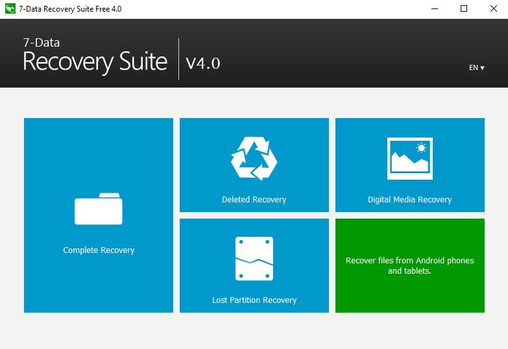Open the green Android phones recovery tile
This screenshot has height=349, width=508.
tap(410, 266)
